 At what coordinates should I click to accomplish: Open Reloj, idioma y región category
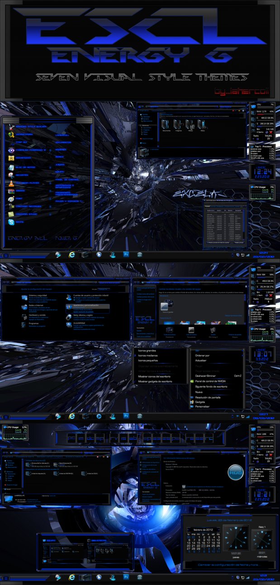pyautogui.click(x=83, y=315)
